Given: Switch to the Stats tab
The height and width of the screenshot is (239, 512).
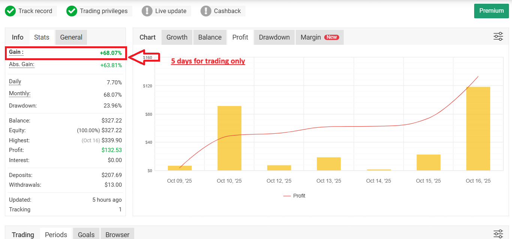Looking at the screenshot, I should click(x=42, y=37).
